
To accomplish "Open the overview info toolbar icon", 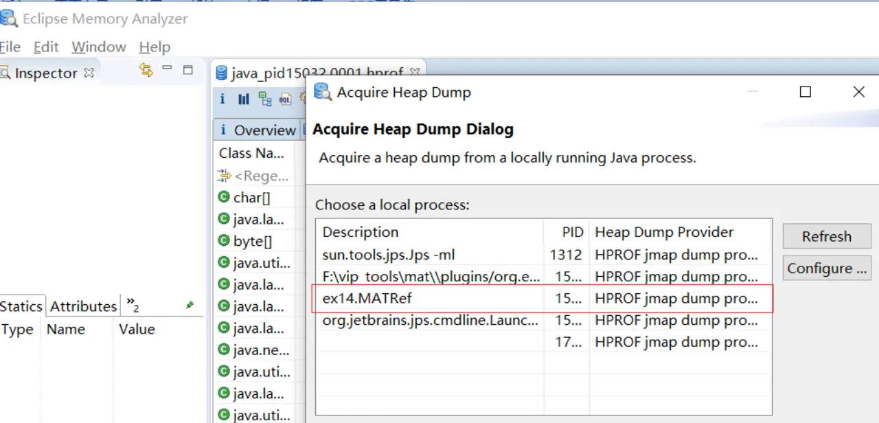I will [222, 99].
